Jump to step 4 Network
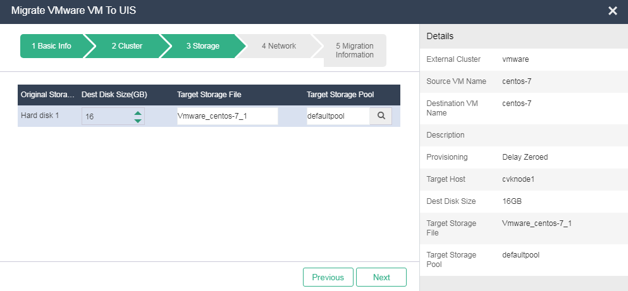 tap(279, 46)
